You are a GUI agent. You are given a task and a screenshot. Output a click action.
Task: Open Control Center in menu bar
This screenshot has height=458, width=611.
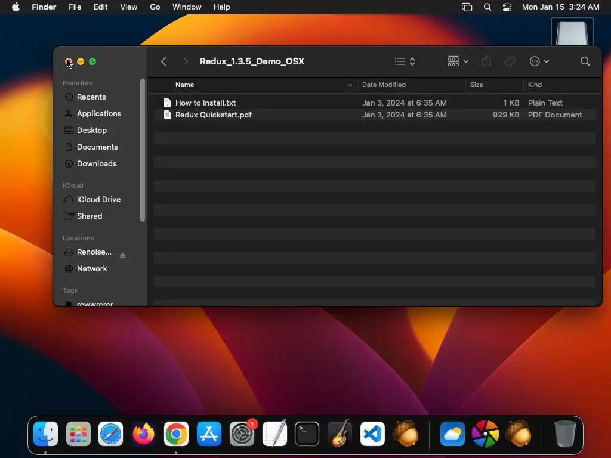[507, 7]
